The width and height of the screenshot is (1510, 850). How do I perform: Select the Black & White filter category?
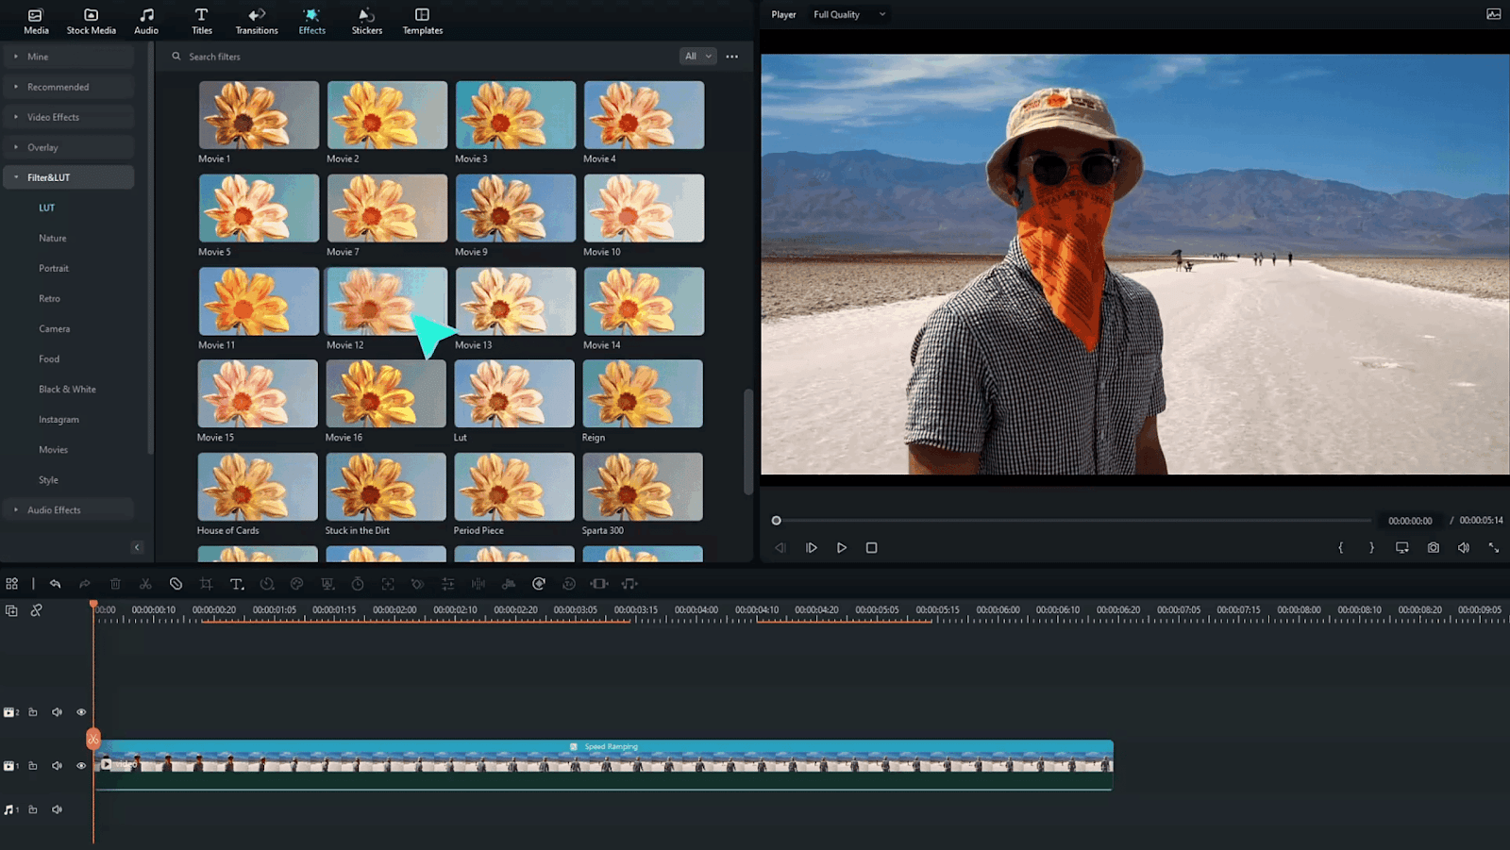[67, 389]
